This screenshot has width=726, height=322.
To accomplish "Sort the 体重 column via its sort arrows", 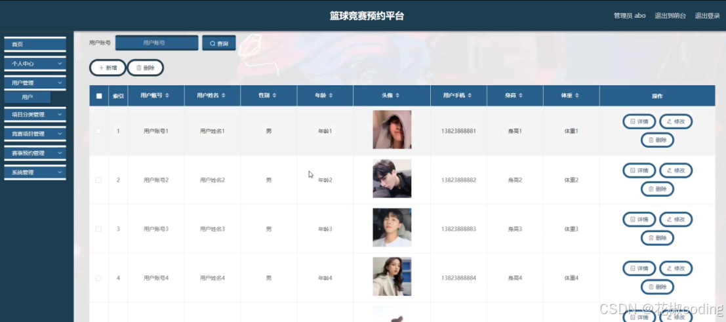I will (577, 96).
